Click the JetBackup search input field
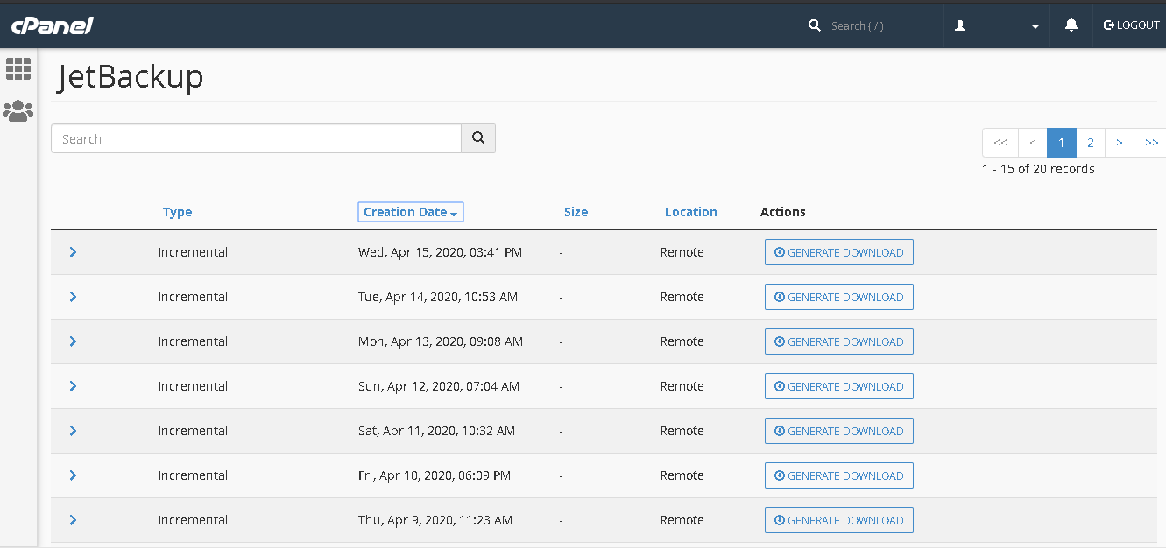Viewport: 1166px width, 549px height. (256, 138)
